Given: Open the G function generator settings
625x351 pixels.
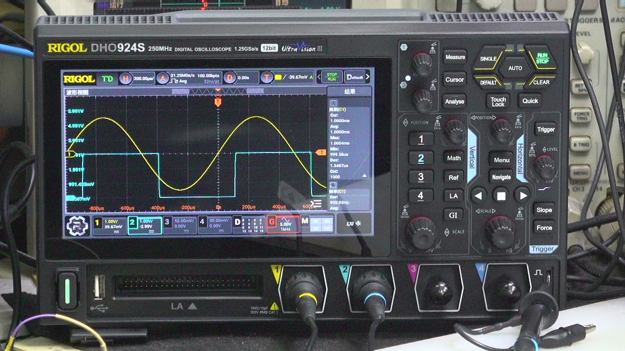Looking at the screenshot, I should pos(283,225).
